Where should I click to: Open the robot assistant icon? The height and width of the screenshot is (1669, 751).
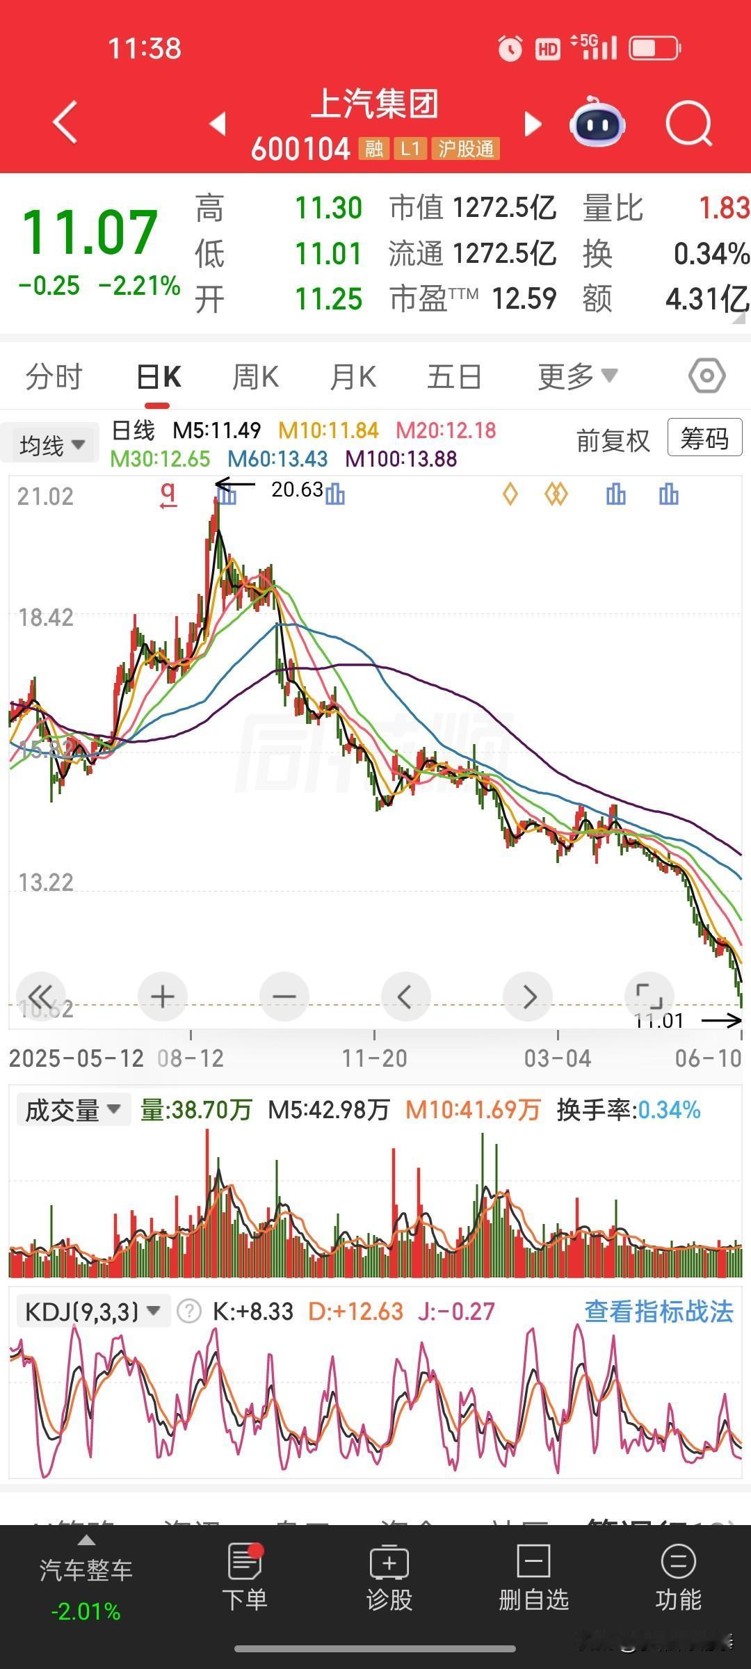[x=597, y=122]
